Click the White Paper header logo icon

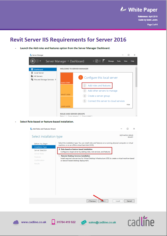click(123, 9)
